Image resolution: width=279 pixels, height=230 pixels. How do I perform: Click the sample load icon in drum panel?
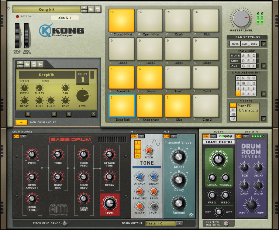click(40, 64)
